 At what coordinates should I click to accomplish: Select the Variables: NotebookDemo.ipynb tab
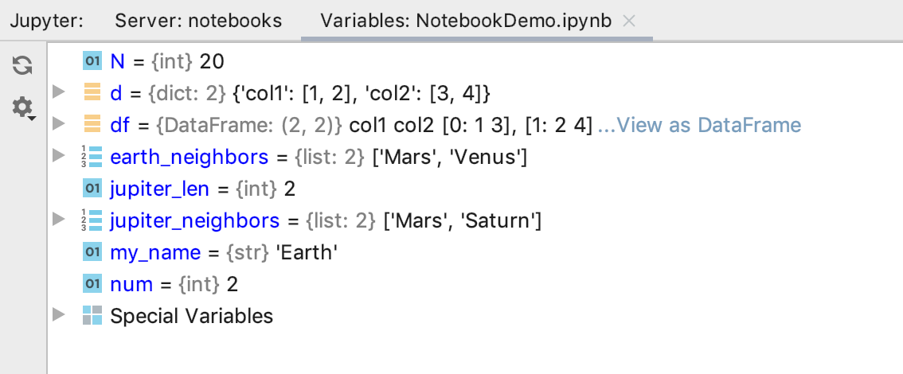pos(466,21)
